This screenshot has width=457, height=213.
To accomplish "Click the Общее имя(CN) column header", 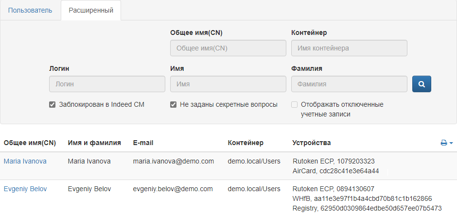I will (x=30, y=143).
